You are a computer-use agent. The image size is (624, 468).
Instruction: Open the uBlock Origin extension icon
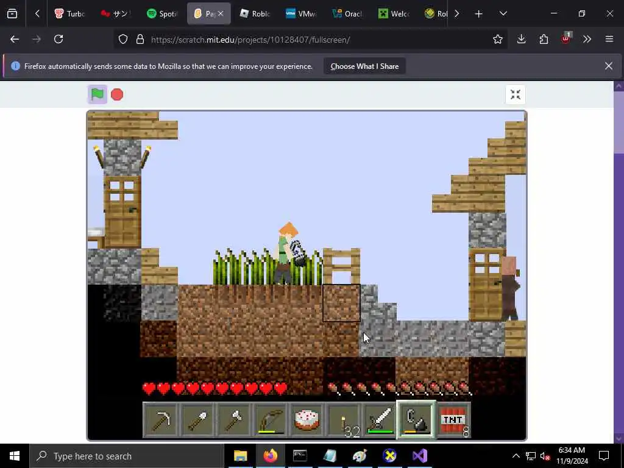click(x=566, y=38)
